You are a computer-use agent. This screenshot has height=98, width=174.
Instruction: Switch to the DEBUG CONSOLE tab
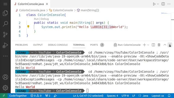58,45
